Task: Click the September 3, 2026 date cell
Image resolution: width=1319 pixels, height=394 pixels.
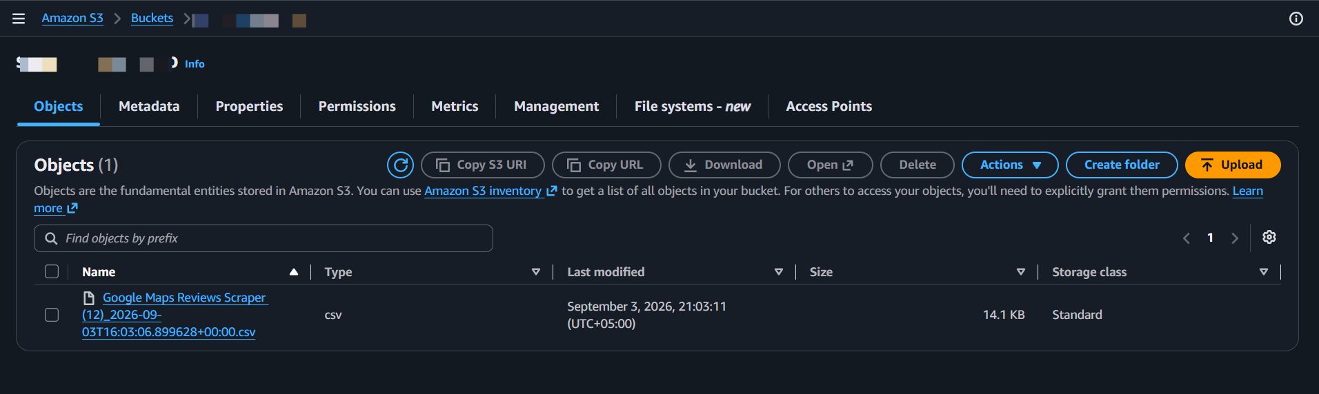Action: (x=646, y=315)
